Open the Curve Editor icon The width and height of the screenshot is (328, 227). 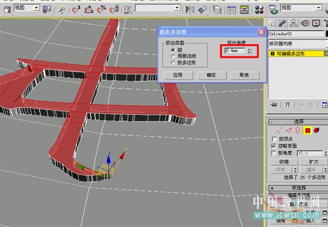[231, 10]
